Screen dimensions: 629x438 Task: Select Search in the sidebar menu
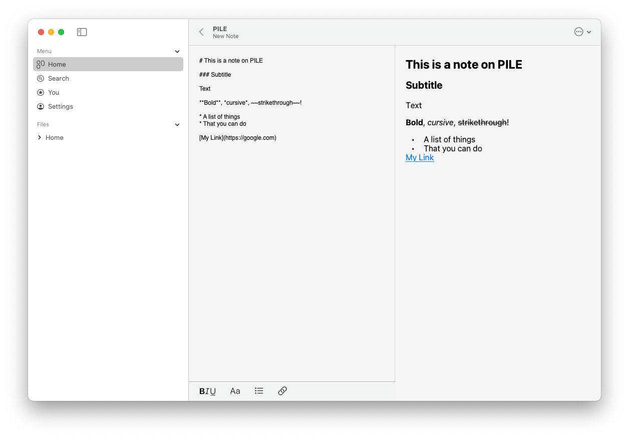(x=59, y=79)
